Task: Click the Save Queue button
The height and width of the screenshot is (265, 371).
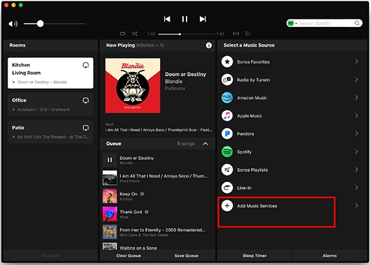Action: pos(187,256)
